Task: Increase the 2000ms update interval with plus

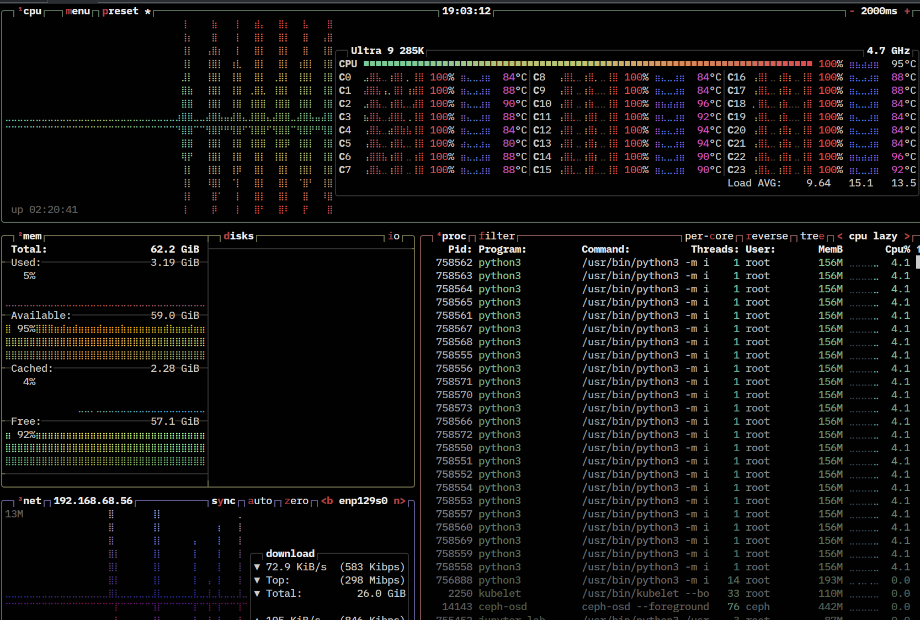Action: click(x=907, y=11)
